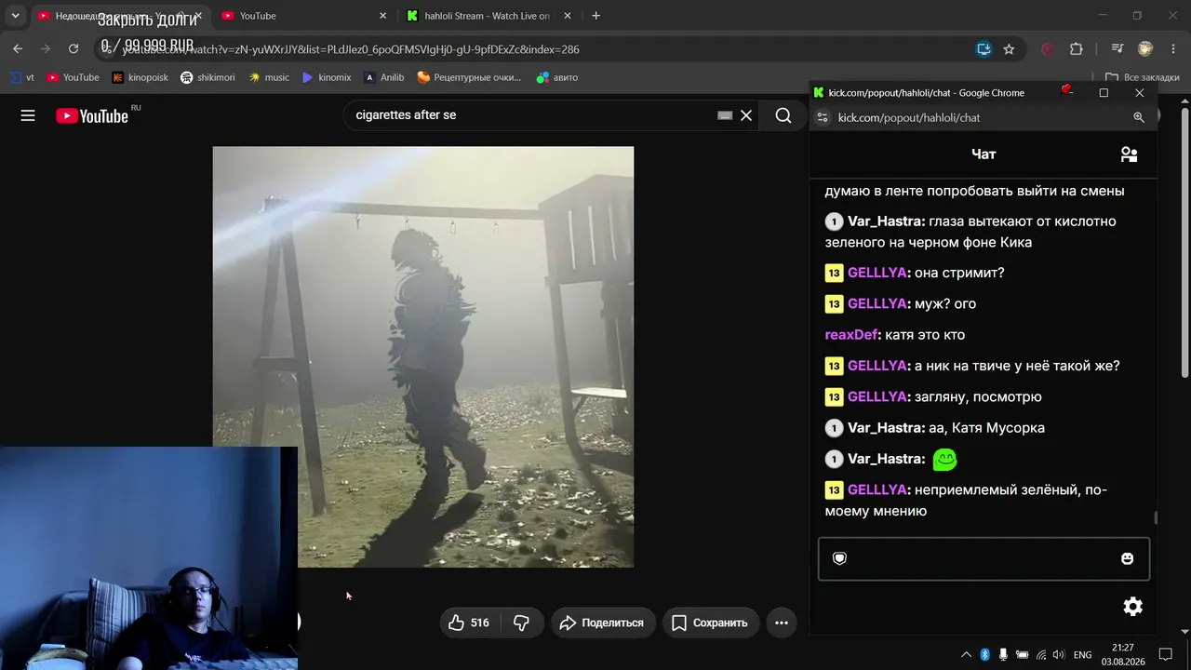
Task: Open the microphone tray icon
Action: pos(1003,654)
